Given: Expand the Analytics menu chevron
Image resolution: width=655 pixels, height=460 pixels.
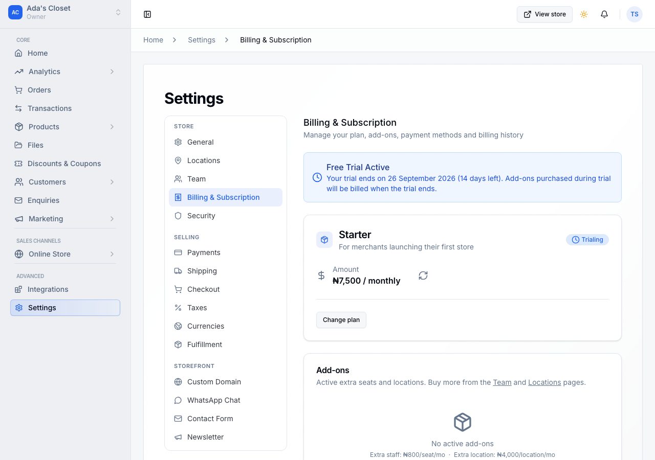Looking at the screenshot, I should pyautogui.click(x=112, y=72).
